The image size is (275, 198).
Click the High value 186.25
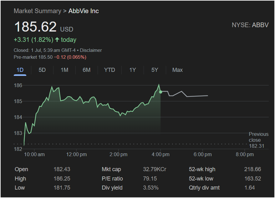(x=62, y=179)
